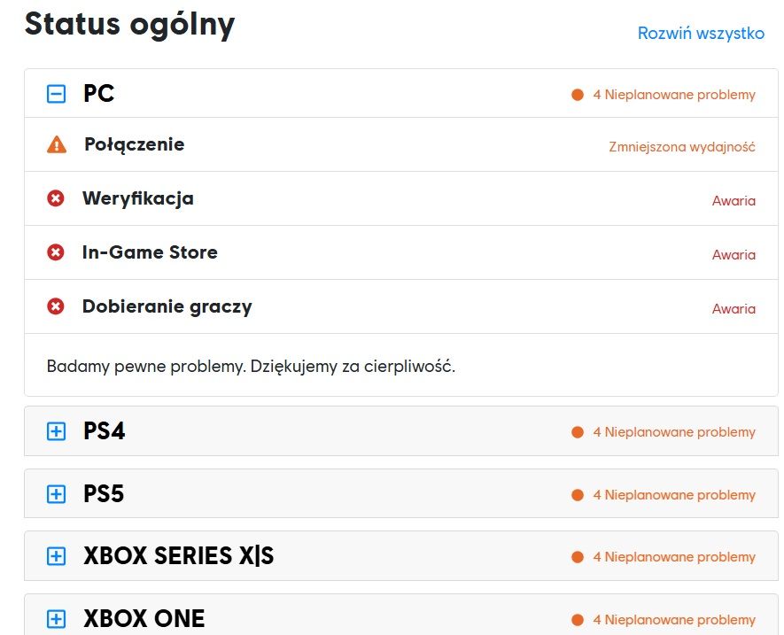Click the PC 4 Nieplanowane problemy text

pyautogui.click(x=674, y=95)
